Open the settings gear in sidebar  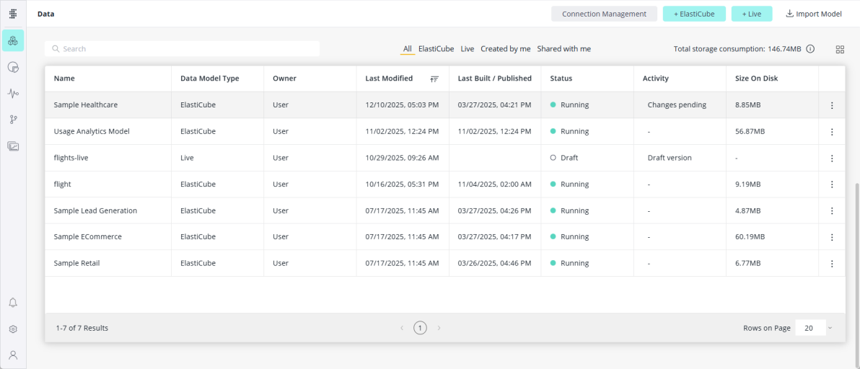click(x=13, y=329)
